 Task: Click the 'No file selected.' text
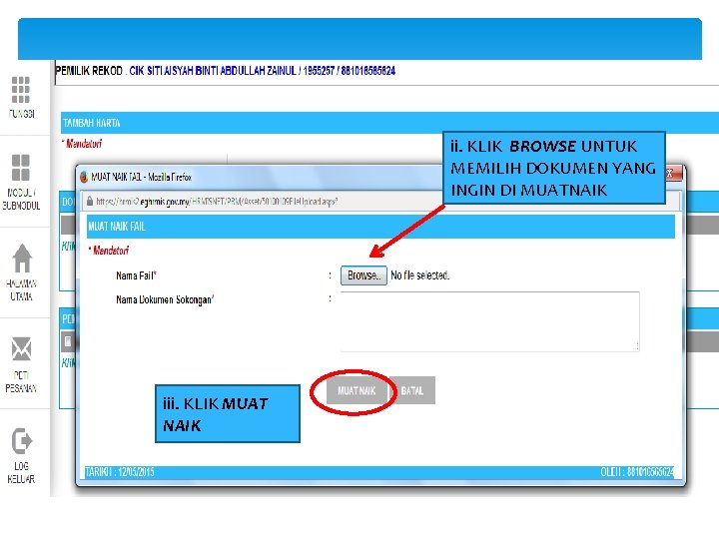tap(420, 275)
